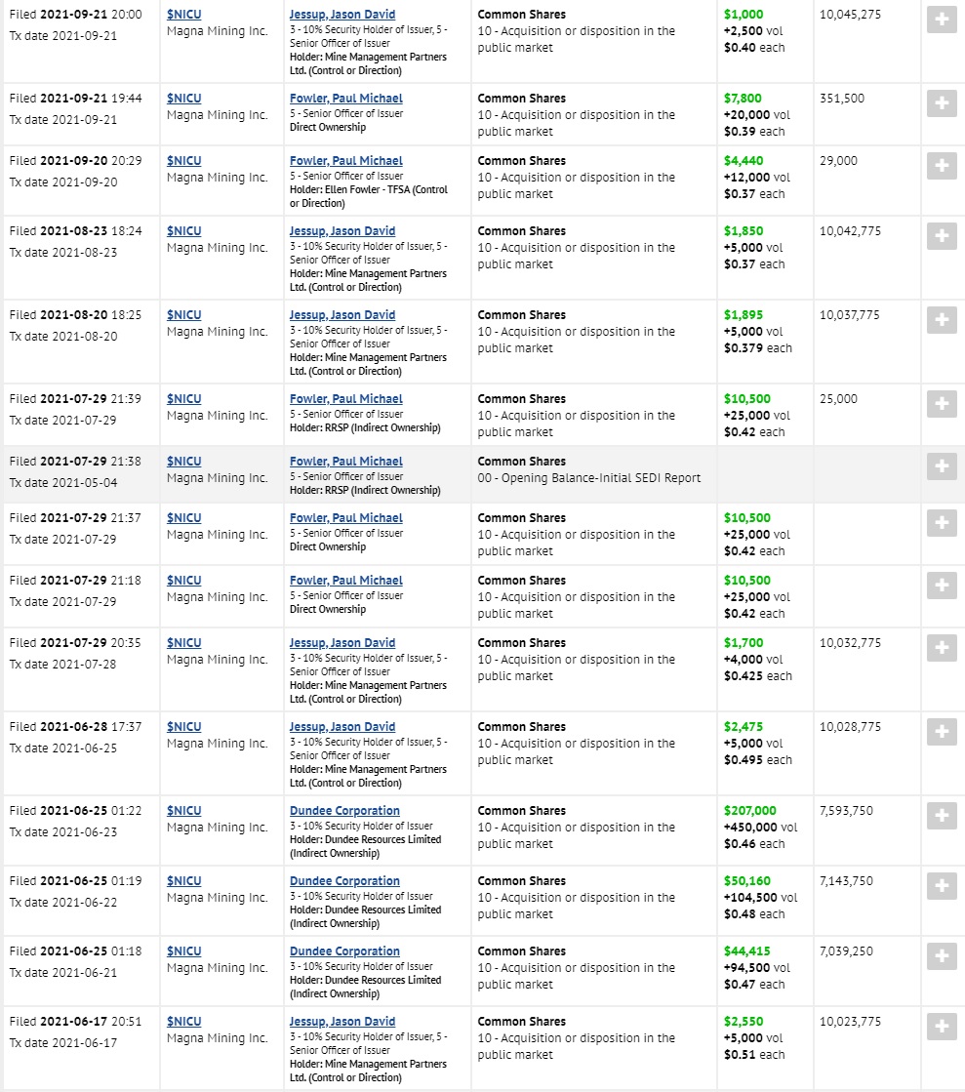965x1092 pixels.
Task: Expand the 2021-08-23 18:24 filing plus icon
Action: tap(942, 236)
